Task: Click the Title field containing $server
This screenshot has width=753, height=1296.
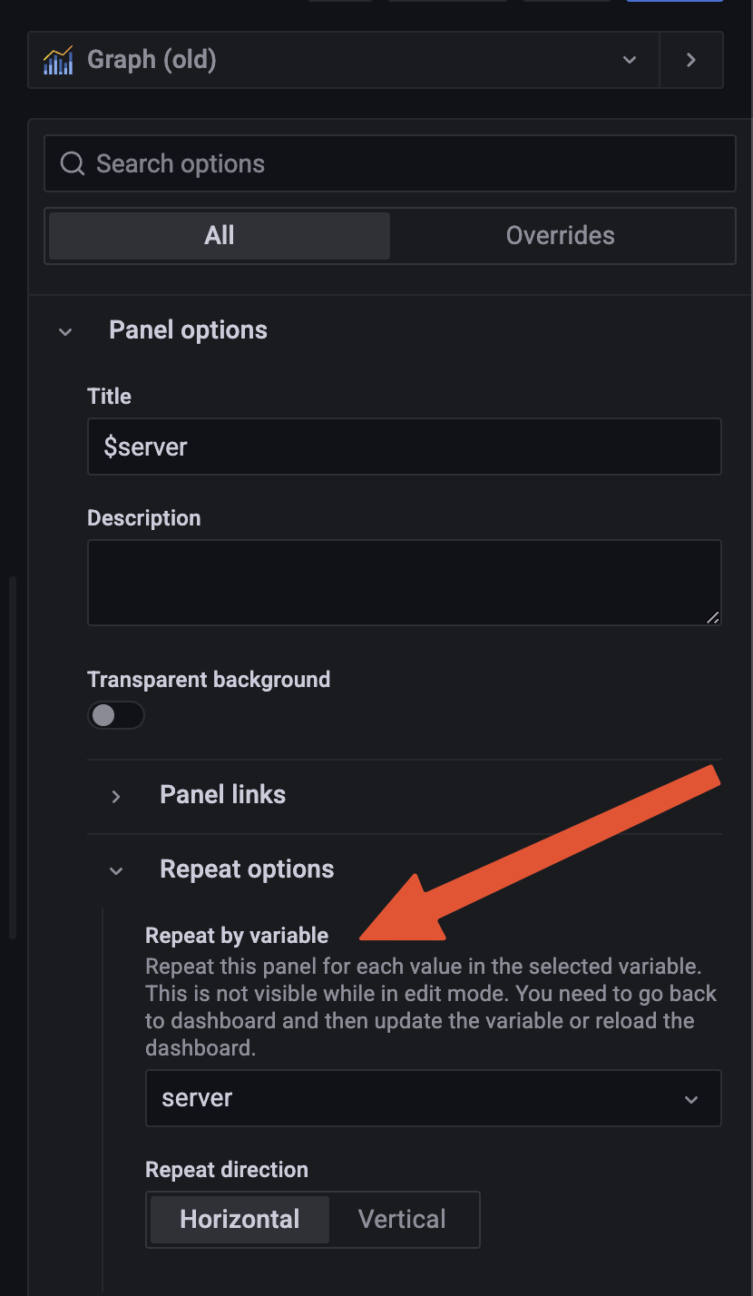Action: coord(405,447)
